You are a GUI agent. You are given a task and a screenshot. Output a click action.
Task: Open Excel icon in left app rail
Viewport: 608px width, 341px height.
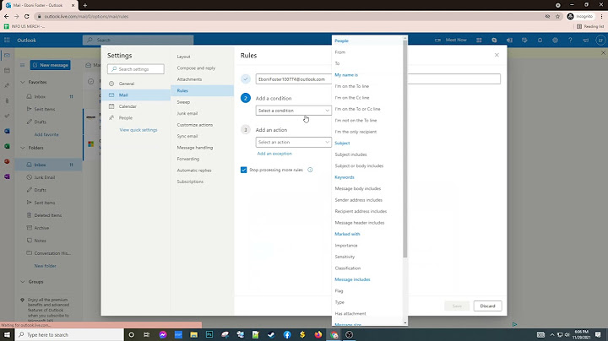[x=7, y=146]
